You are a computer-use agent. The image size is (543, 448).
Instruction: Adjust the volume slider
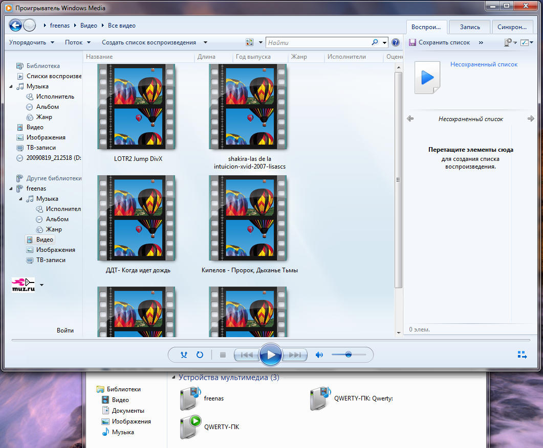[x=349, y=355]
